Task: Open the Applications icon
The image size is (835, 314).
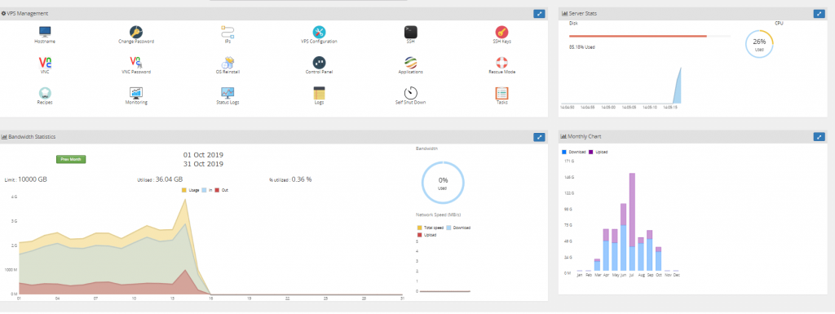Action: tap(411, 62)
